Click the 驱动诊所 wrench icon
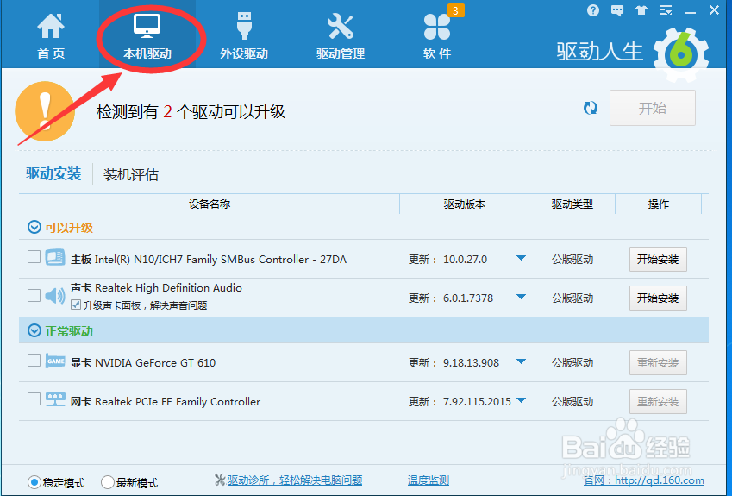Screen dimensions: 732x496 pyautogui.click(x=220, y=480)
